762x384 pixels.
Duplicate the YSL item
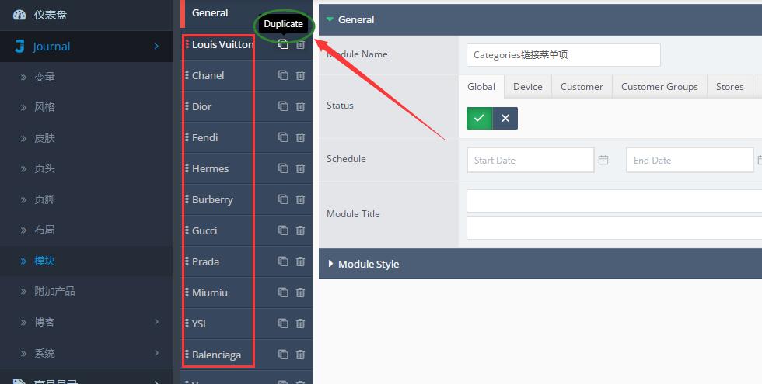point(283,323)
